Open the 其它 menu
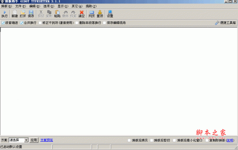 [x=77, y=6]
